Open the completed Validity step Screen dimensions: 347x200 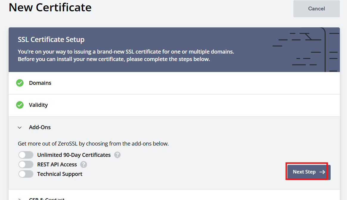174,105
